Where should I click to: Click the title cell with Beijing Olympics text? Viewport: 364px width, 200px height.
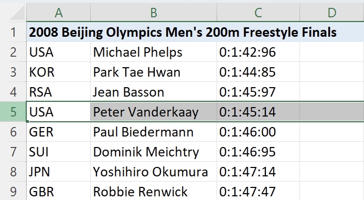tap(183, 32)
